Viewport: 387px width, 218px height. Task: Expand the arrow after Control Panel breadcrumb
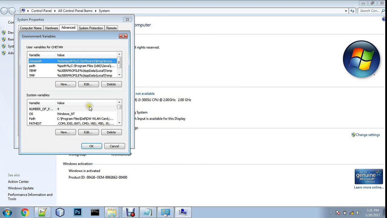55,11
